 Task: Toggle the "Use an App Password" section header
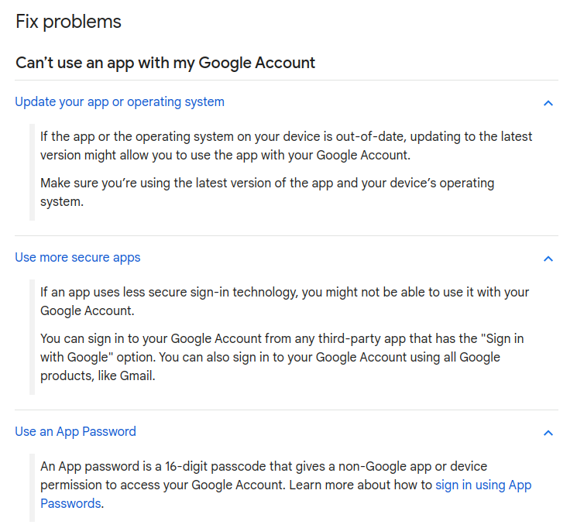point(76,432)
